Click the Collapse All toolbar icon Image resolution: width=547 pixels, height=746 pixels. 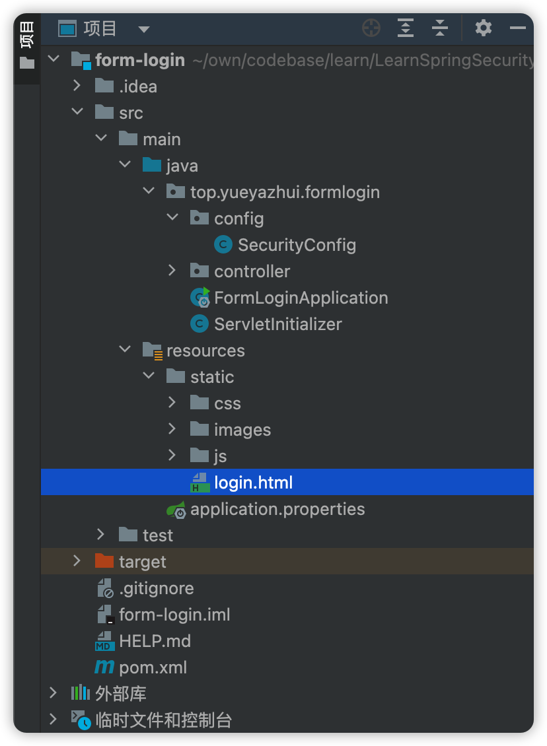pos(440,28)
